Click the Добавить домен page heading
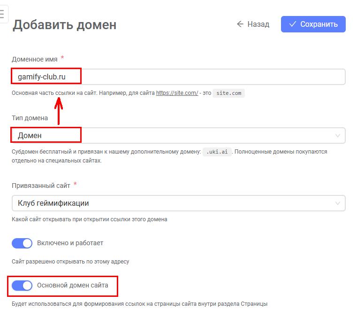357x318 pixels. point(64,24)
